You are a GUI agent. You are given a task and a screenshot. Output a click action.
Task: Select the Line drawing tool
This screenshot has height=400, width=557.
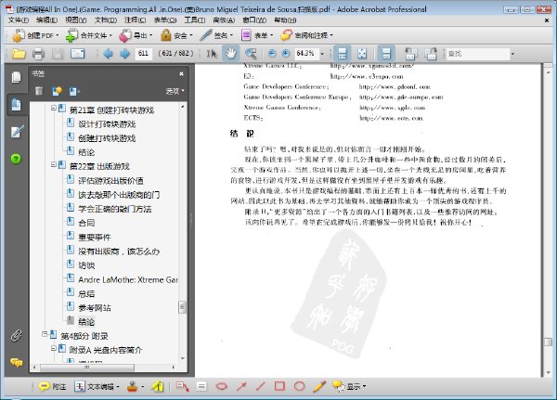[x=260, y=386]
